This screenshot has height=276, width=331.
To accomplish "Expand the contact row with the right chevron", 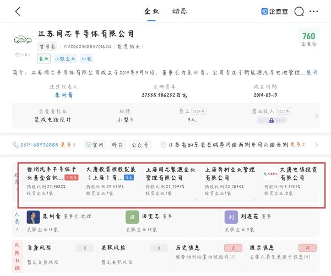I will [x=316, y=145].
